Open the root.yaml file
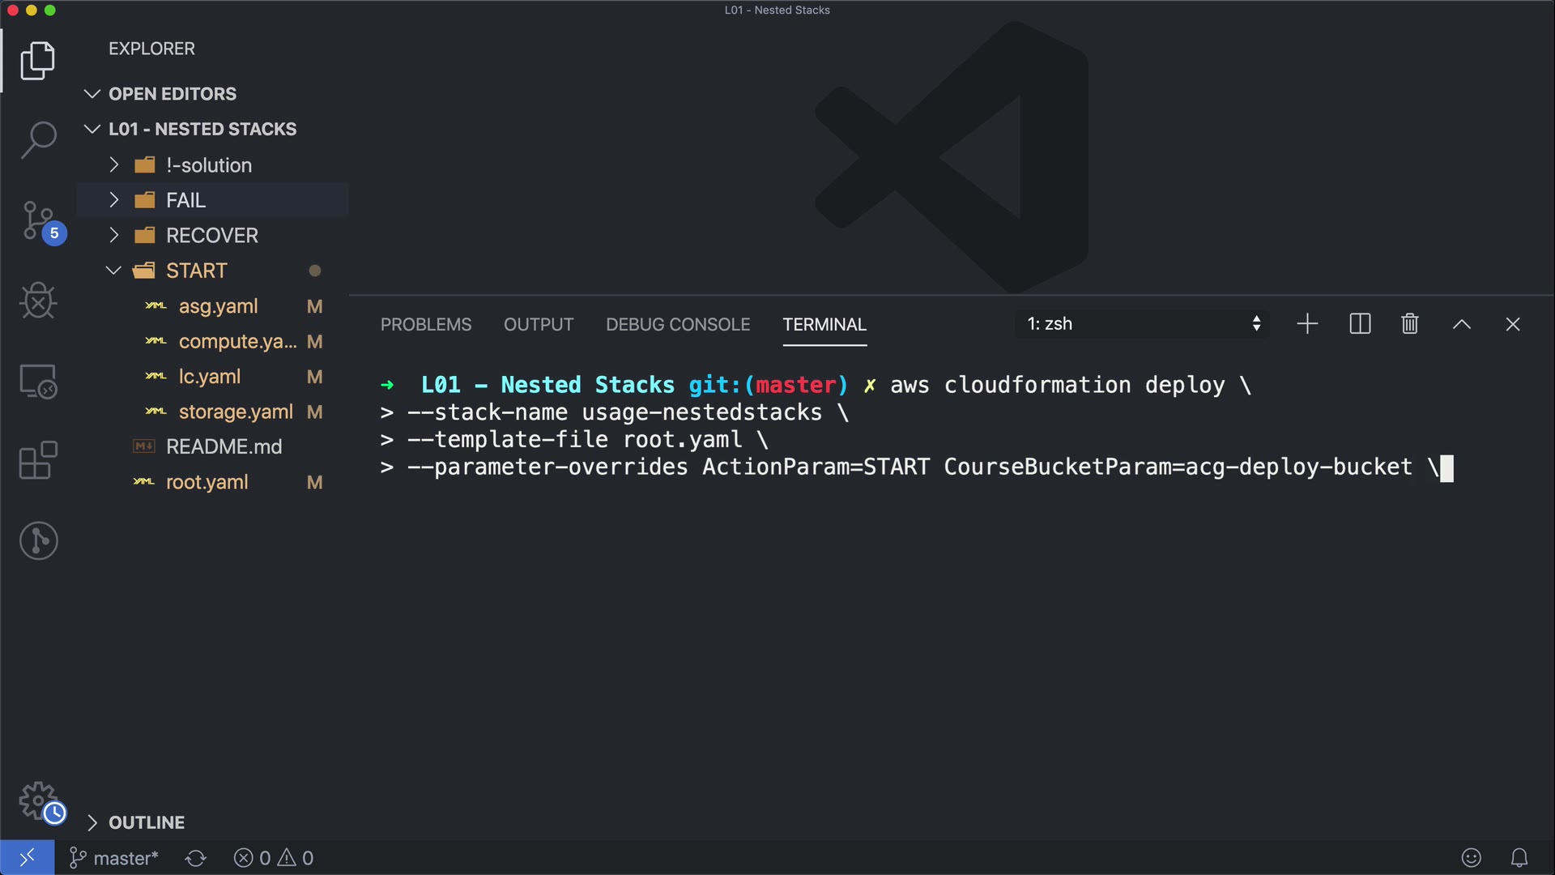 (207, 482)
